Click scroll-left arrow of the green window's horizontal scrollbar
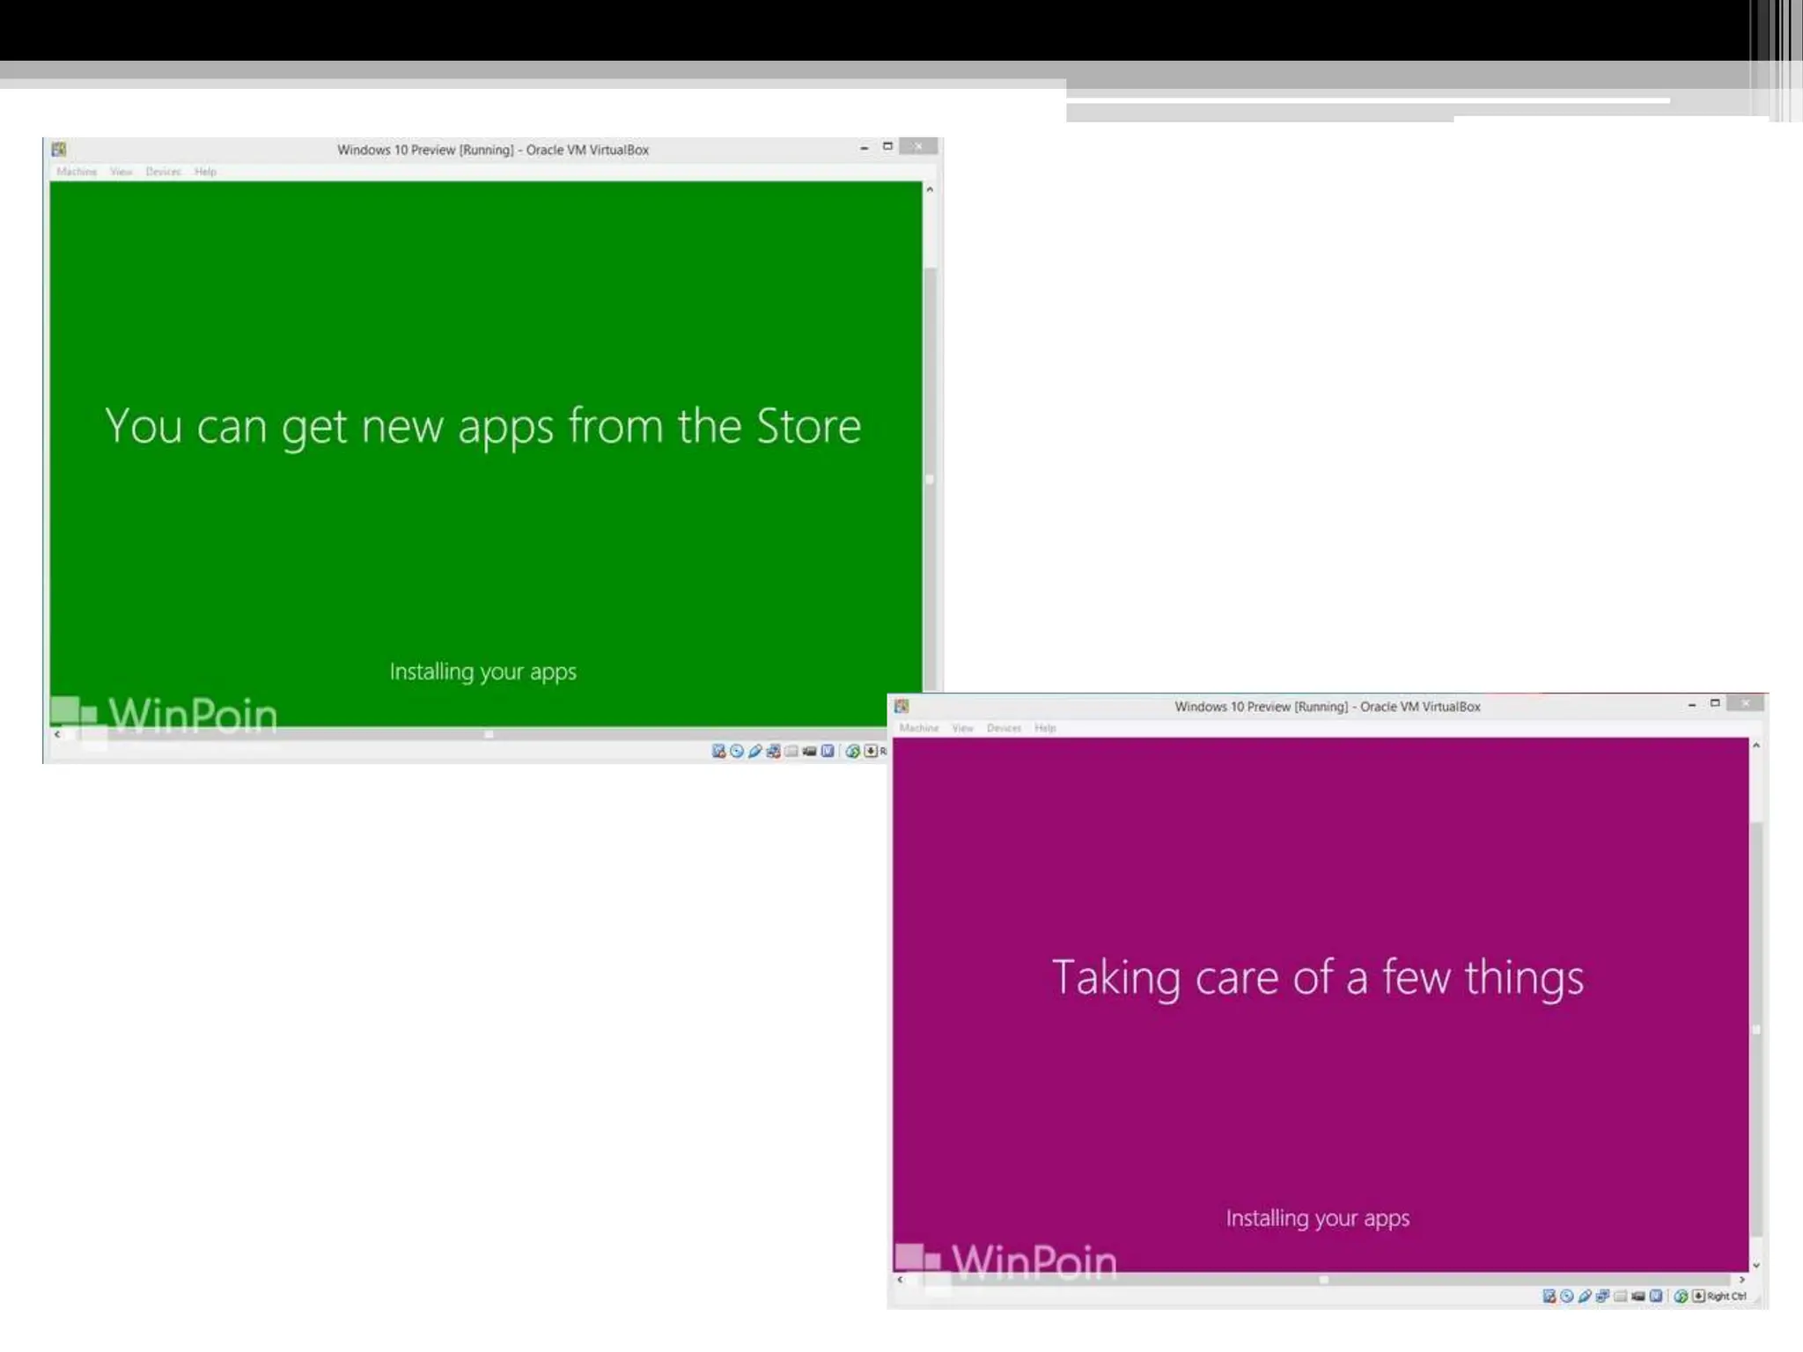Viewport: 1803px width, 1352px height. tap(57, 734)
